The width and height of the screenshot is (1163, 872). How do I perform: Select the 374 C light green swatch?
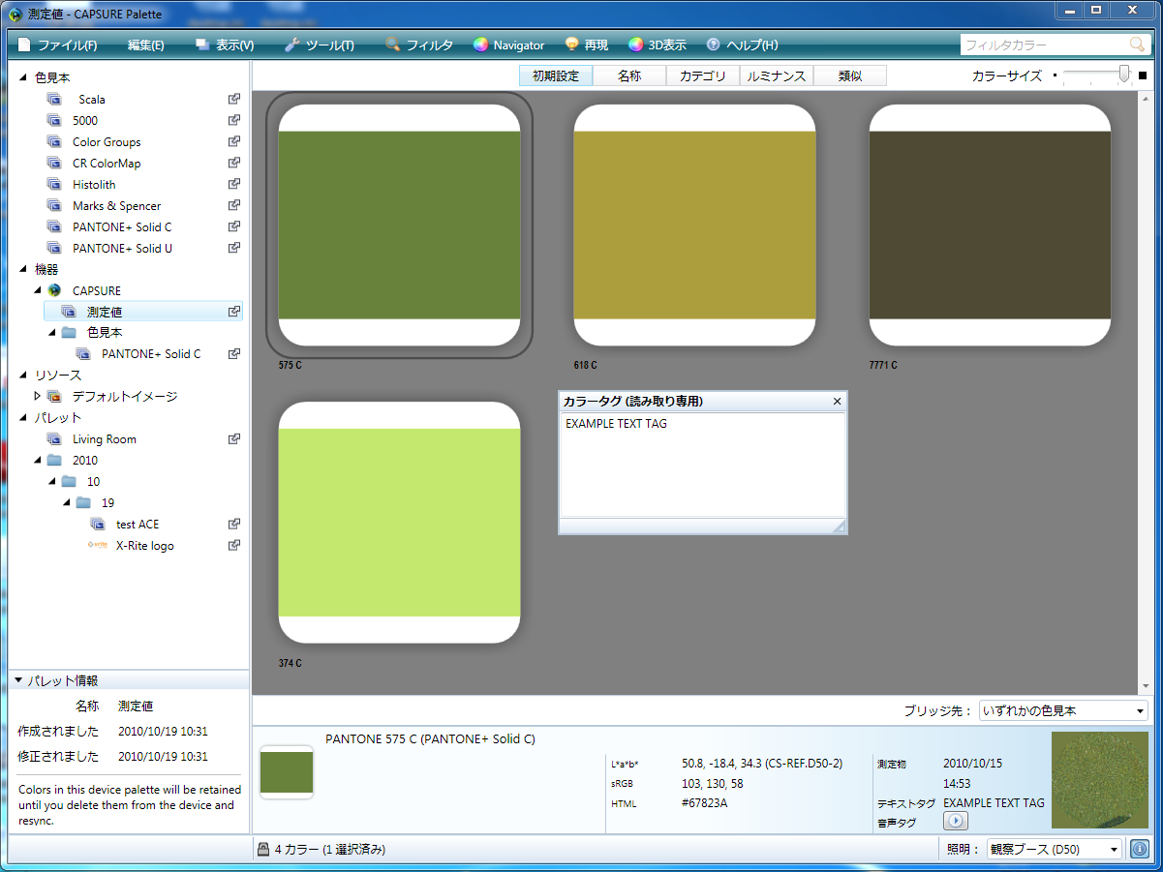tap(399, 523)
